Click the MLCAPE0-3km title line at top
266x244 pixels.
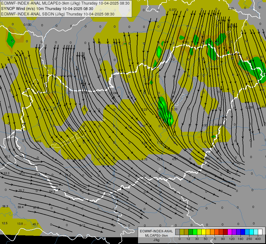coord(65,3)
